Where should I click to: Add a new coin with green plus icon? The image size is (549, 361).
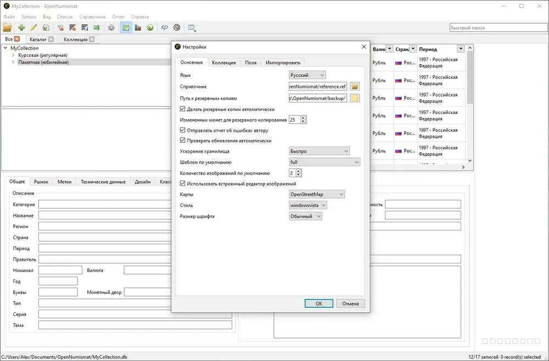point(22,27)
